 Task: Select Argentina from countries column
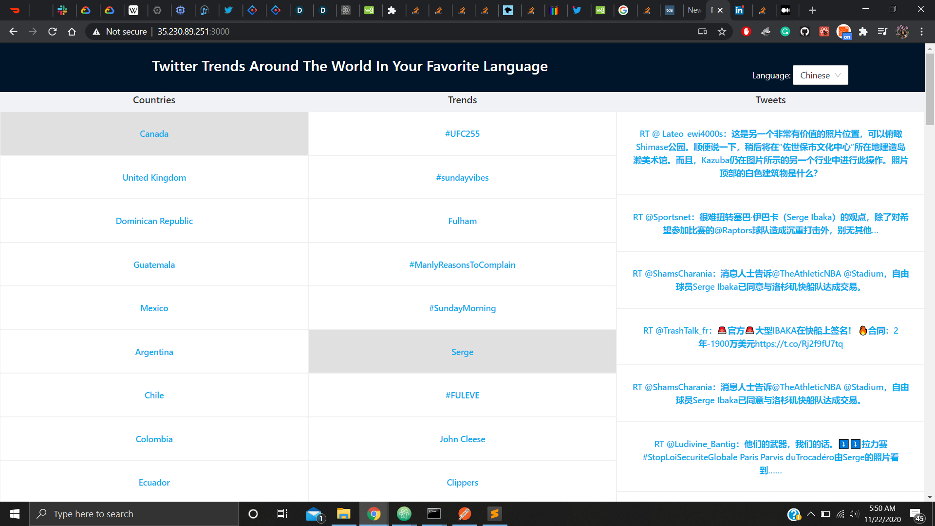154,352
